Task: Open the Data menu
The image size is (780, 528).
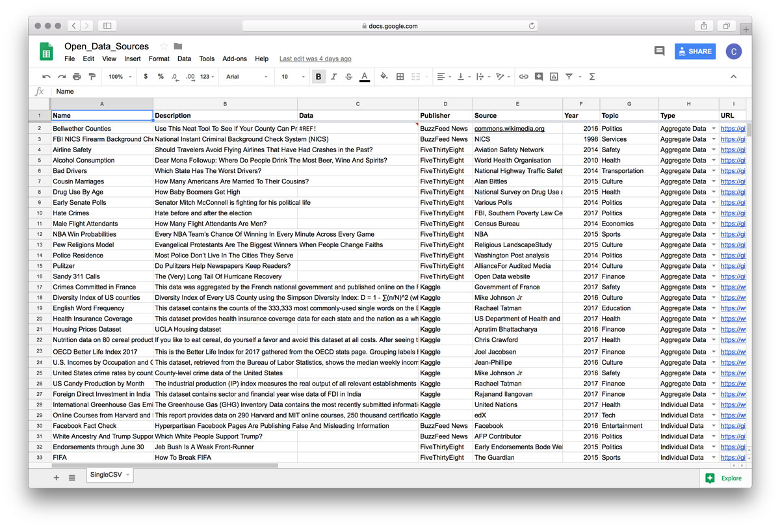Action: click(185, 59)
